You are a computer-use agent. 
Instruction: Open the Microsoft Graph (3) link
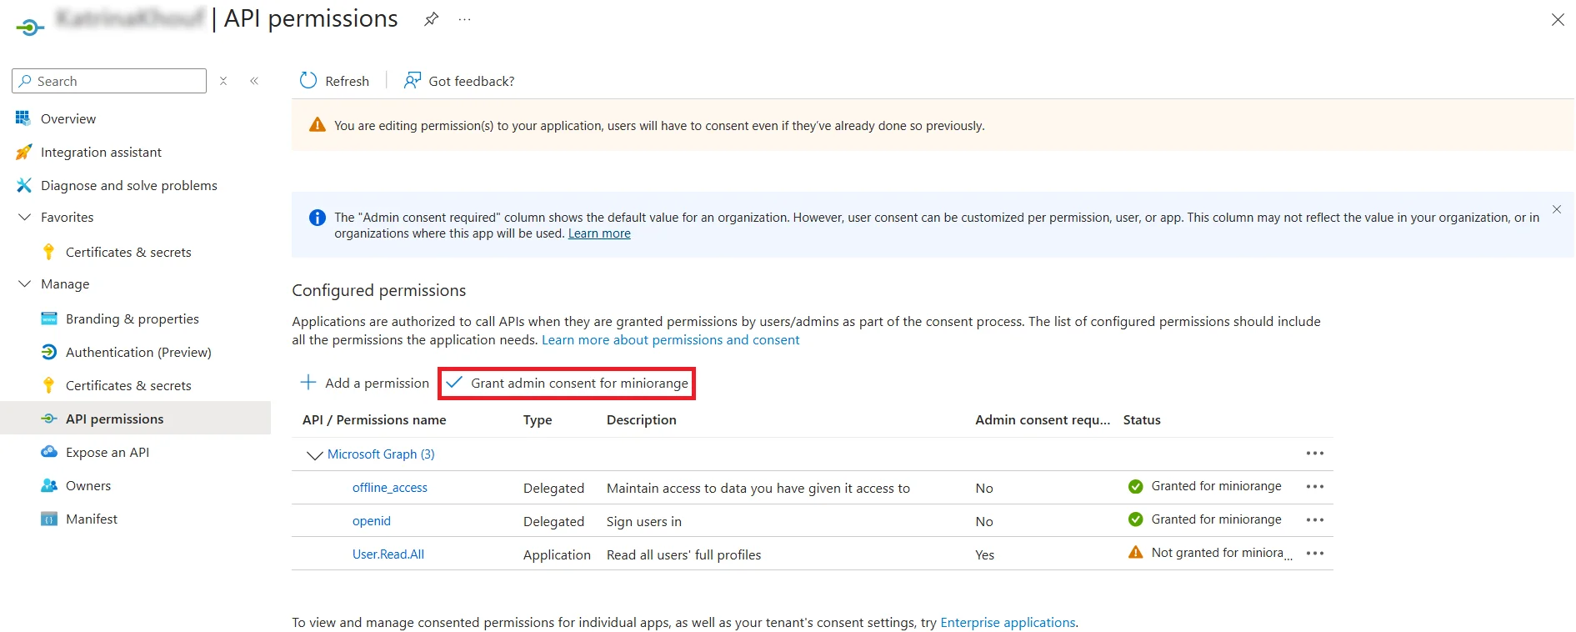(381, 454)
